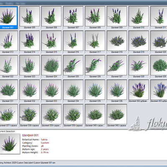Select the Шалфей 019 plant thumbnail
Viewport: 167px width, 167px height.
point(139,40)
